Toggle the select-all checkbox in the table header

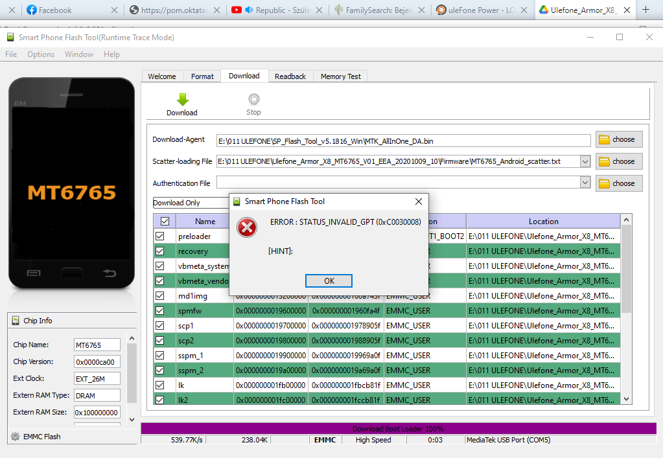pyautogui.click(x=165, y=222)
